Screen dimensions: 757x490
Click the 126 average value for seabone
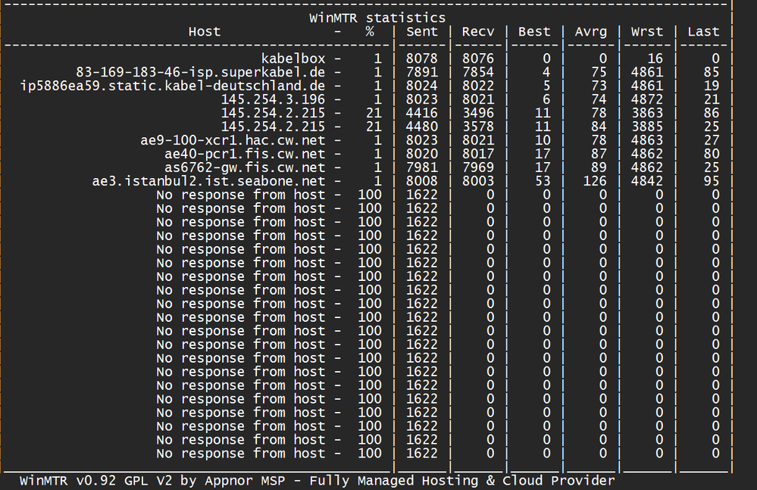coord(595,181)
